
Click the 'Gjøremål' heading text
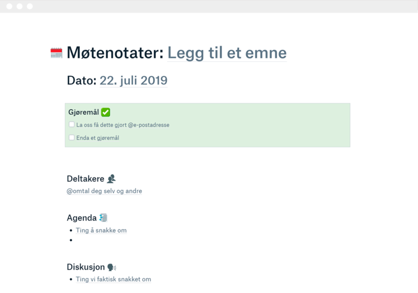click(x=83, y=113)
